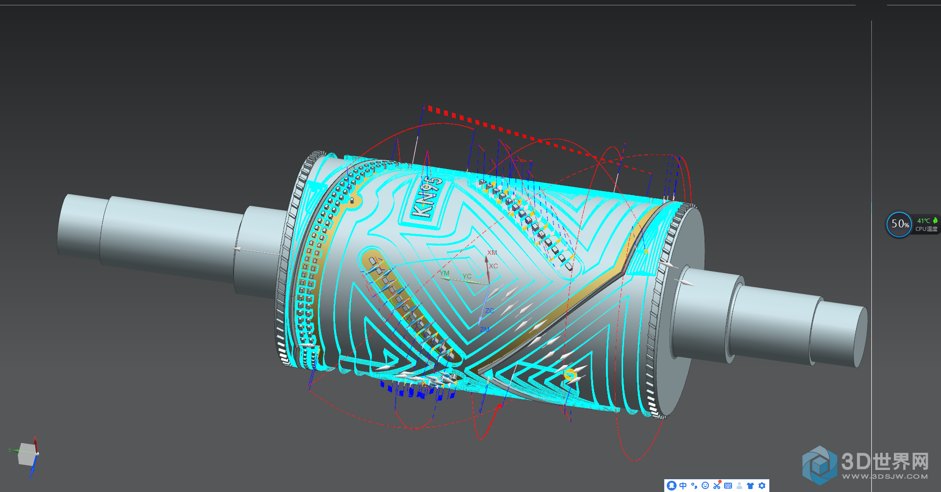Click the YM axis label

click(x=444, y=273)
